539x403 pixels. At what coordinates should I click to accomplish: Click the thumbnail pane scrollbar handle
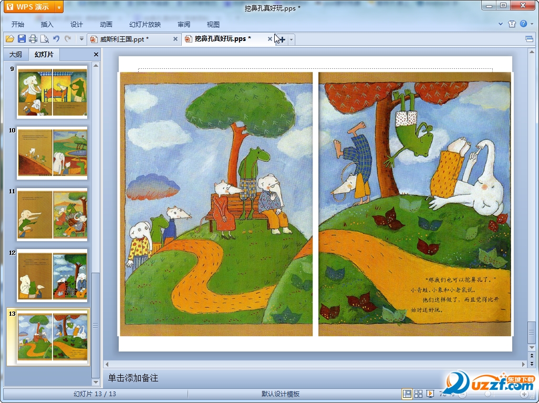tap(96, 325)
